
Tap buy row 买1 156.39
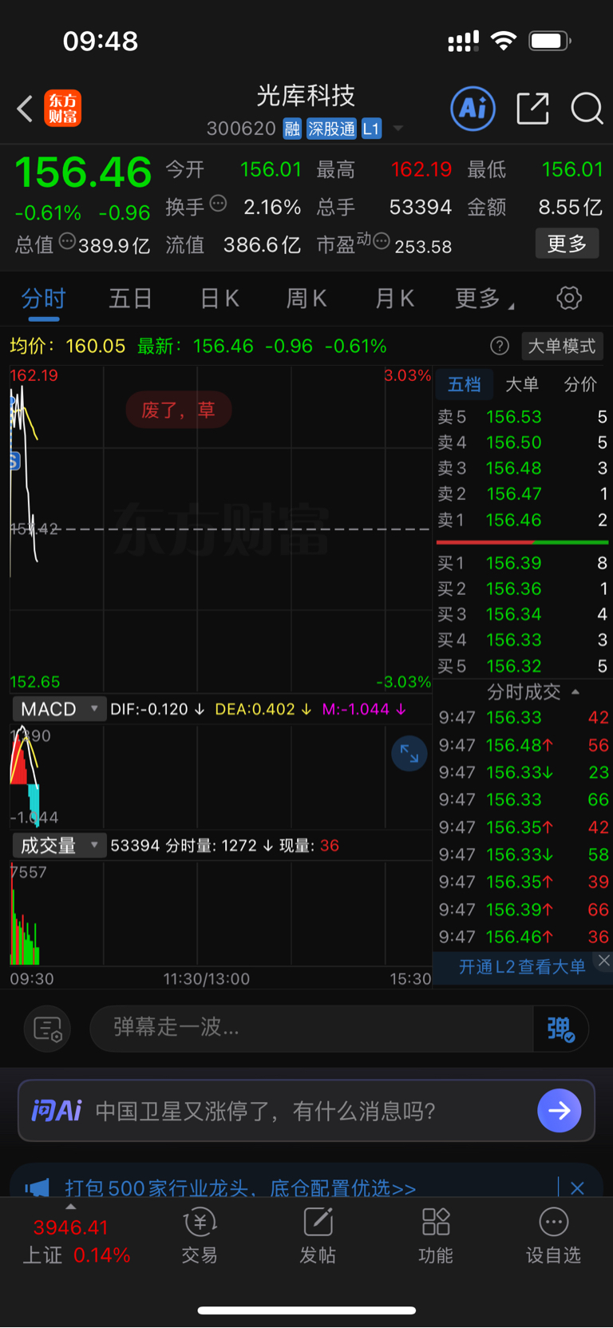[523, 563]
